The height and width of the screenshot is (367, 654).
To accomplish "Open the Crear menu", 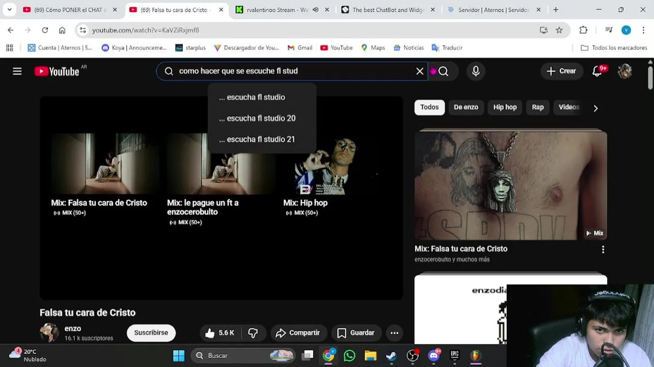I will 561,71.
